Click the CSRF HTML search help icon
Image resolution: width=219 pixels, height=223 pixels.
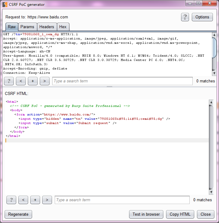click(11, 200)
